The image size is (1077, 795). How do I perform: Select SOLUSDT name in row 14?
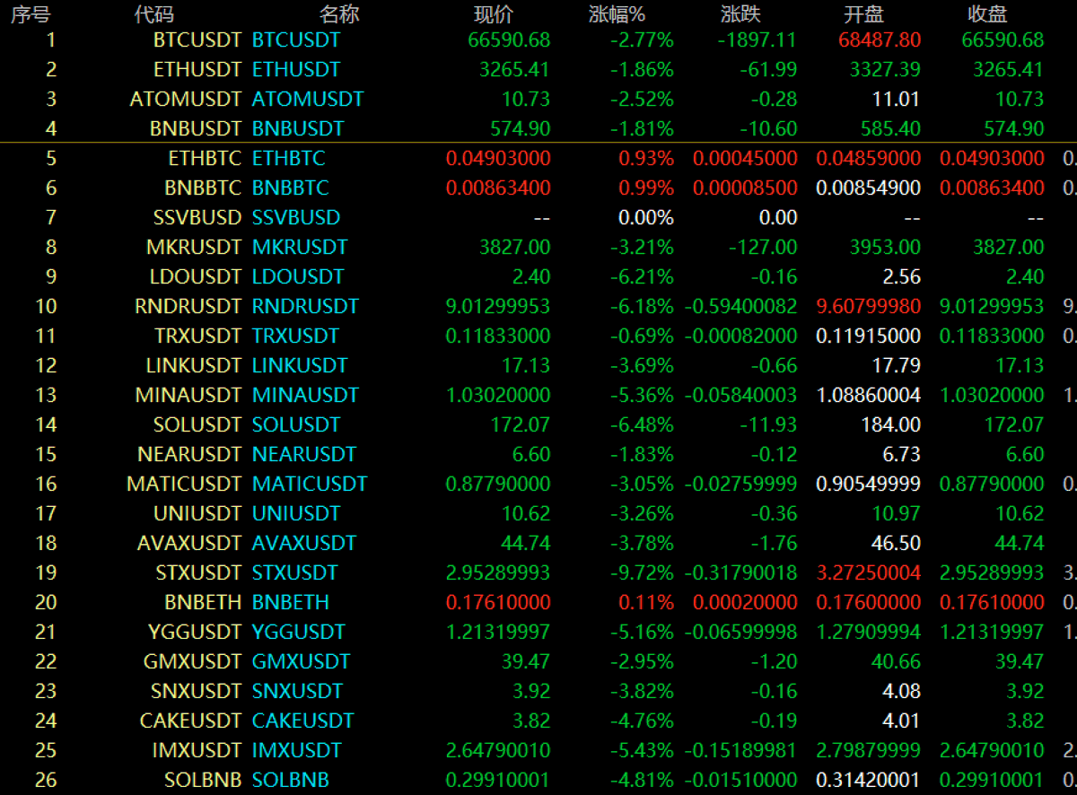[296, 424]
